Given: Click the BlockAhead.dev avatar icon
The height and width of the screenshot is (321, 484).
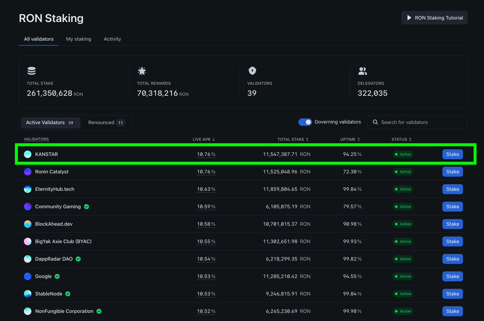Looking at the screenshot, I should click(27, 224).
